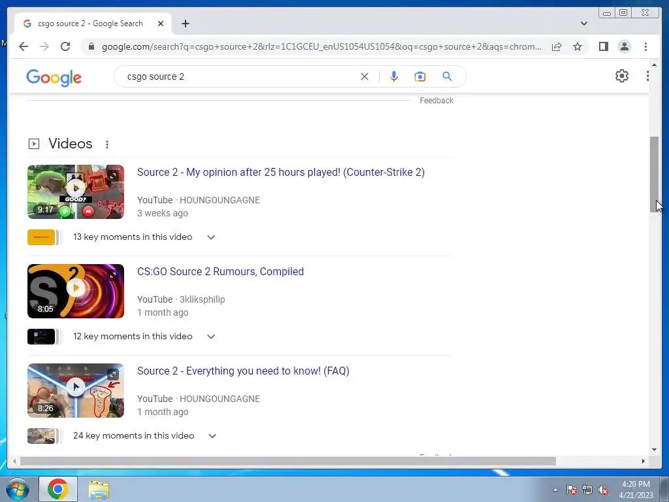The height and width of the screenshot is (502, 669).
Task: Click key moment preview for 24 moments
Action: pos(41,436)
